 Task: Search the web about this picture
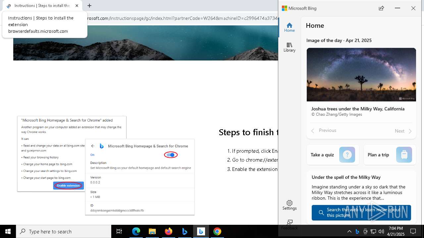[361, 213]
